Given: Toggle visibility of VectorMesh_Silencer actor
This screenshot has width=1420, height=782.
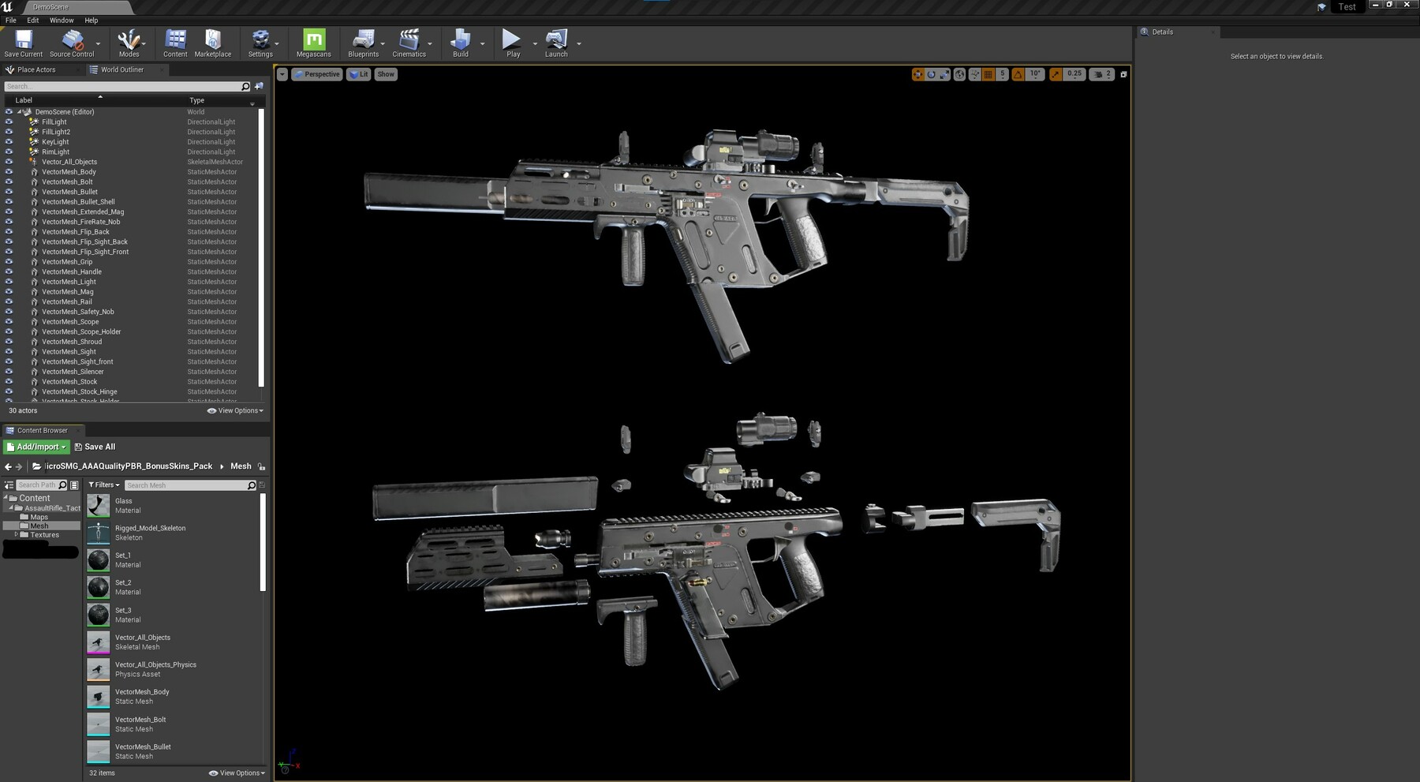Looking at the screenshot, I should (9, 372).
